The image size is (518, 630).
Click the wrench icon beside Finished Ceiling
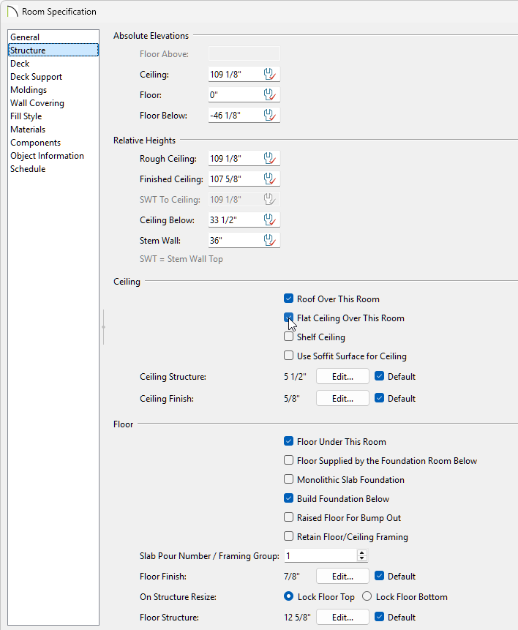[270, 179]
